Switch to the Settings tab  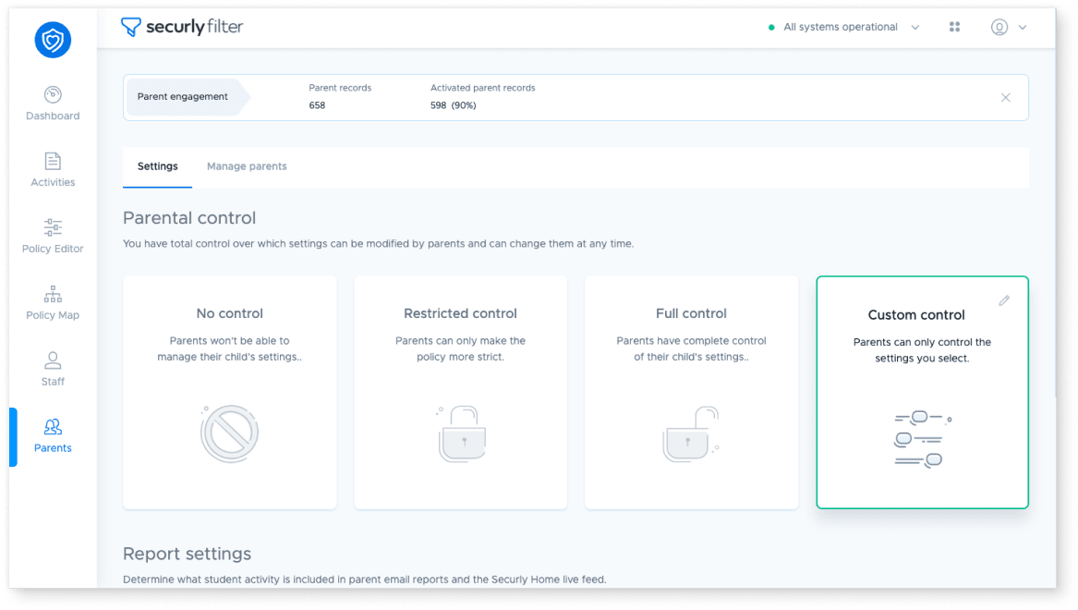[157, 166]
